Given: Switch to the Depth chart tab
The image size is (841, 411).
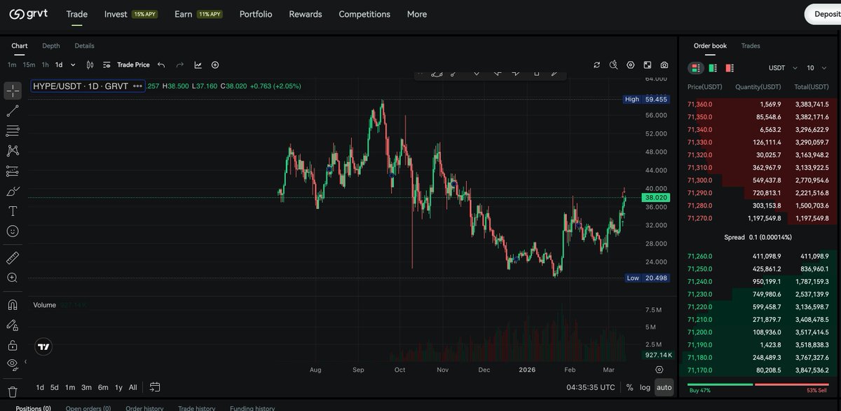Looking at the screenshot, I should pyautogui.click(x=51, y=46).
